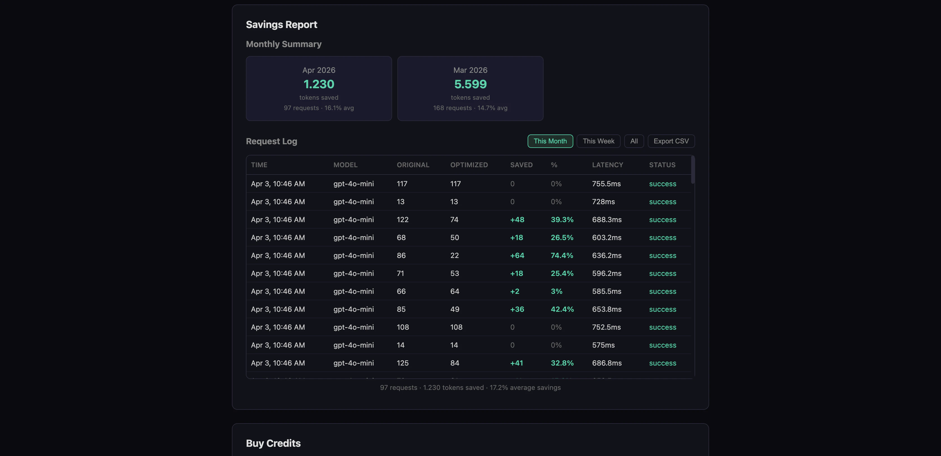Select the row with +48 tokens saved

click(470, 220)
